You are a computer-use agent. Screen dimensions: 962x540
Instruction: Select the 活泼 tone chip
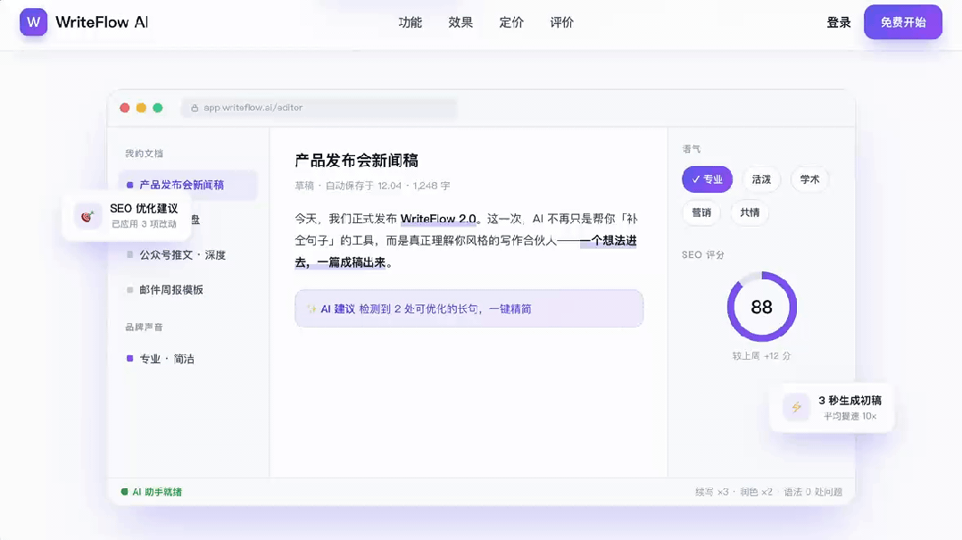[x=761, y=179]
